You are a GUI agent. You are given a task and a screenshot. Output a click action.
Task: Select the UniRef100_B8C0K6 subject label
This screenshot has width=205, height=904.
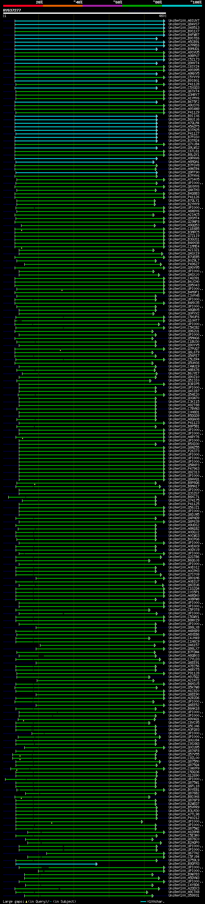(x=184, y=797)
